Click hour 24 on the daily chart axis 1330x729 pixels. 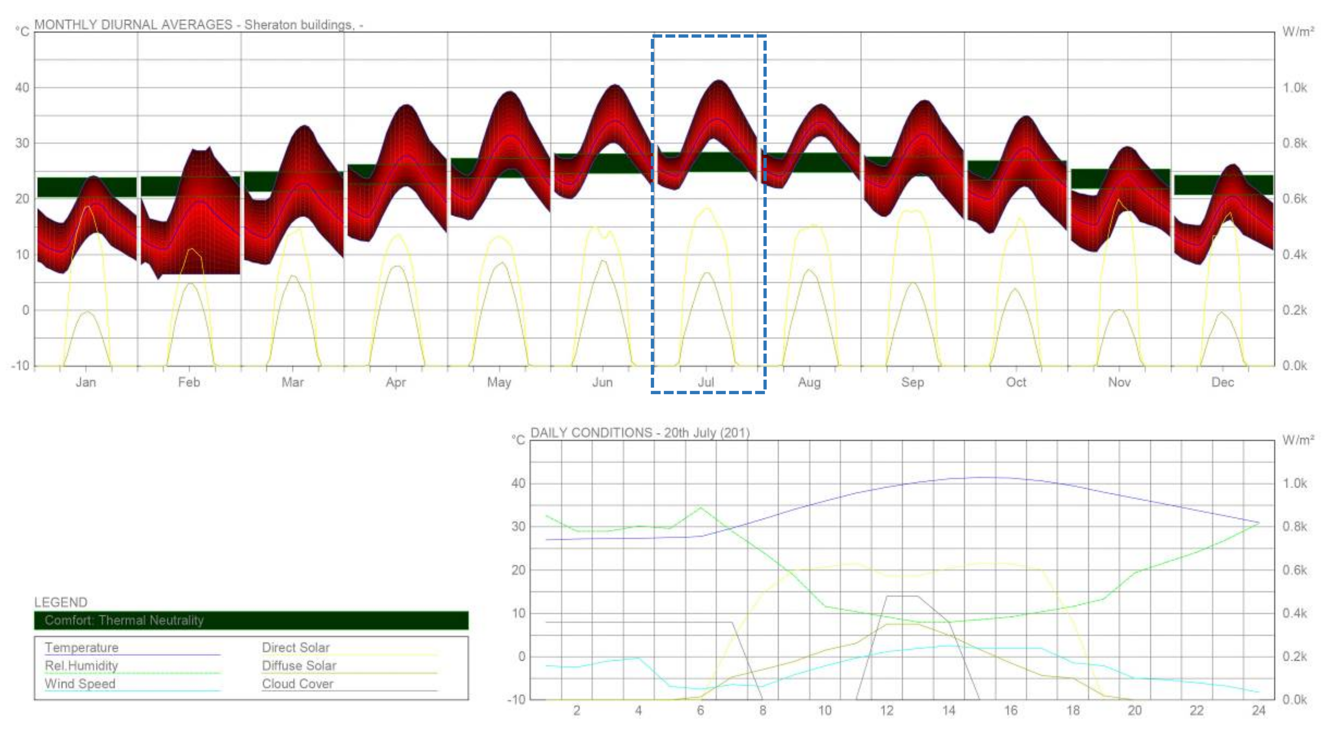point(1258,711)
